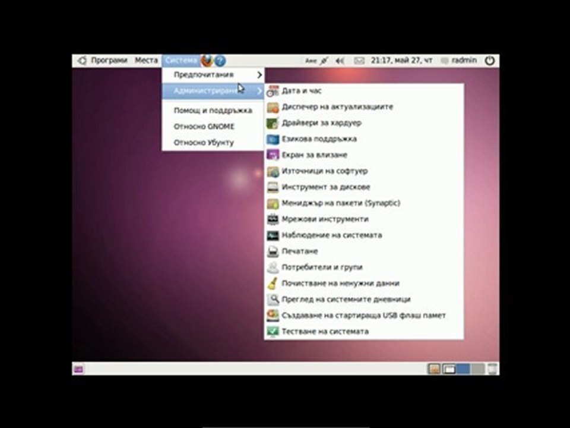Open the radmin user menu
The width and height of the screenshot is (570, 428).
(459, 61)
